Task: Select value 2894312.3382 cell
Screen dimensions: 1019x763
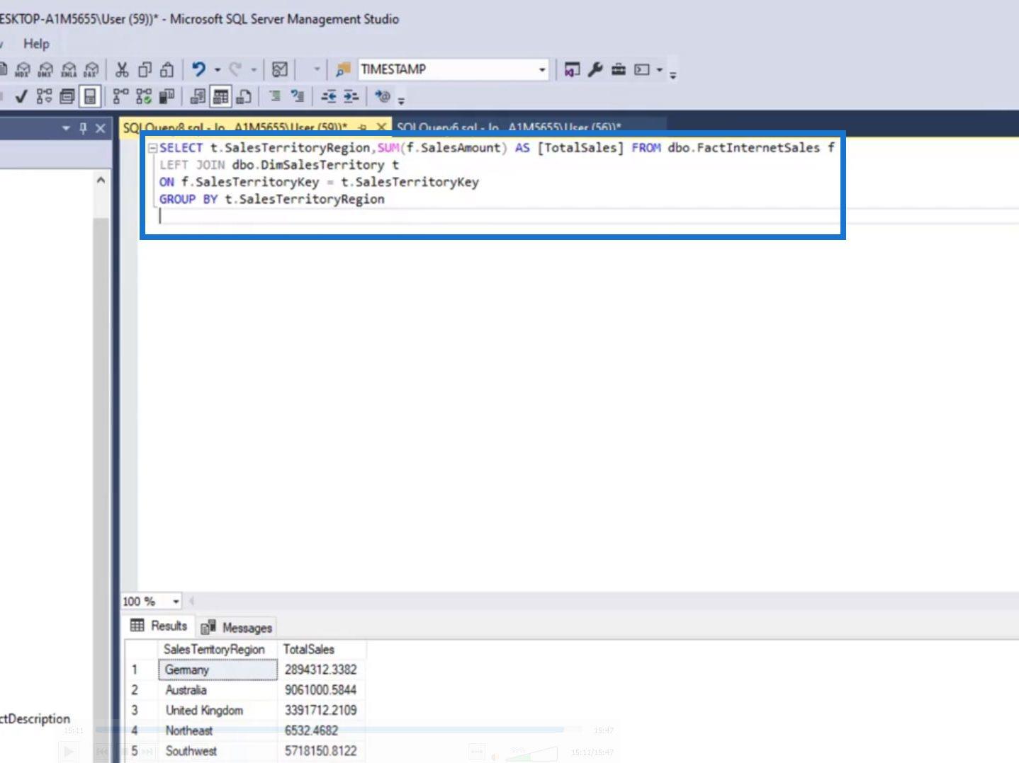Action: pos(322,670)
